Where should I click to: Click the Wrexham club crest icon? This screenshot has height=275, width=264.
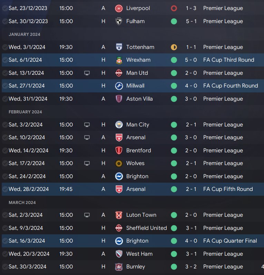click(119, 60)
